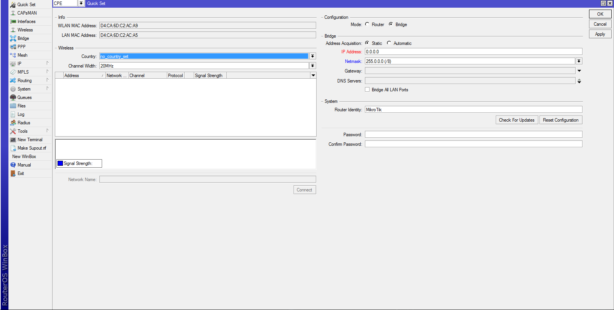Screen dimensions: 614x310
Task: Click the Manual help icon
Action: click(13, 165)
